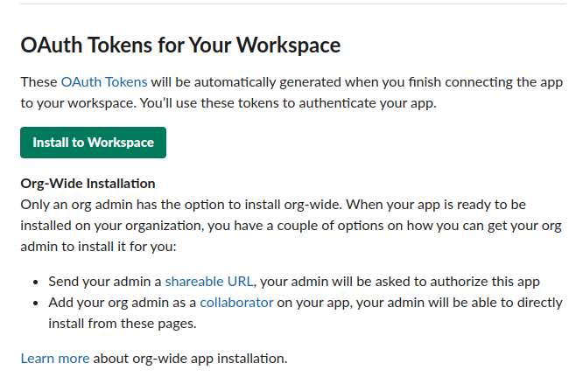The image size is (583, 384).
Task: Click the Learn more link
Action: (x=55, y=358)
